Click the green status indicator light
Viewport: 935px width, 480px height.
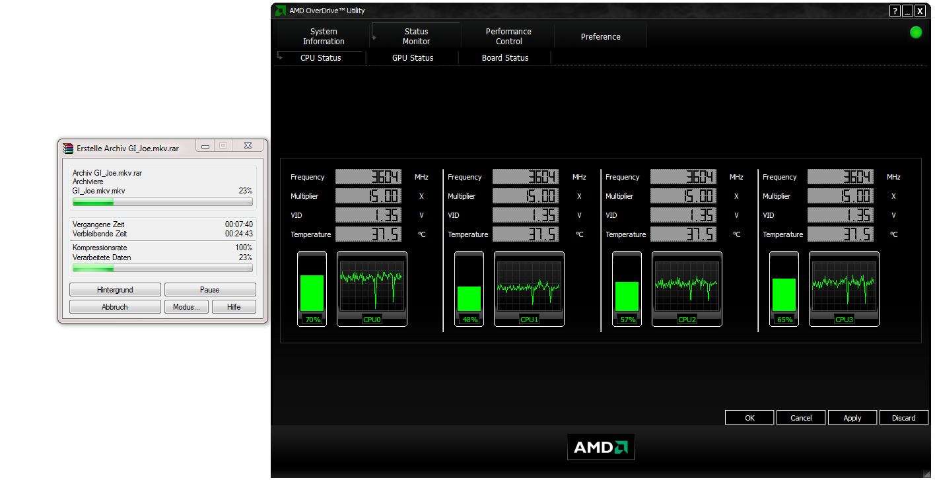(x=916, y=32)
